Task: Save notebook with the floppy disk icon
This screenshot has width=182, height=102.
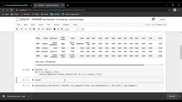Action: coord(17,29)
